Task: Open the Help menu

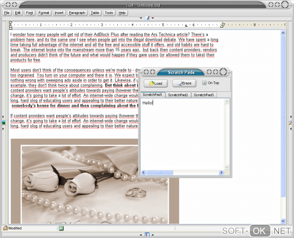Action: [122, 13]
